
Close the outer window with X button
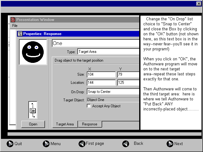[199, 3]
